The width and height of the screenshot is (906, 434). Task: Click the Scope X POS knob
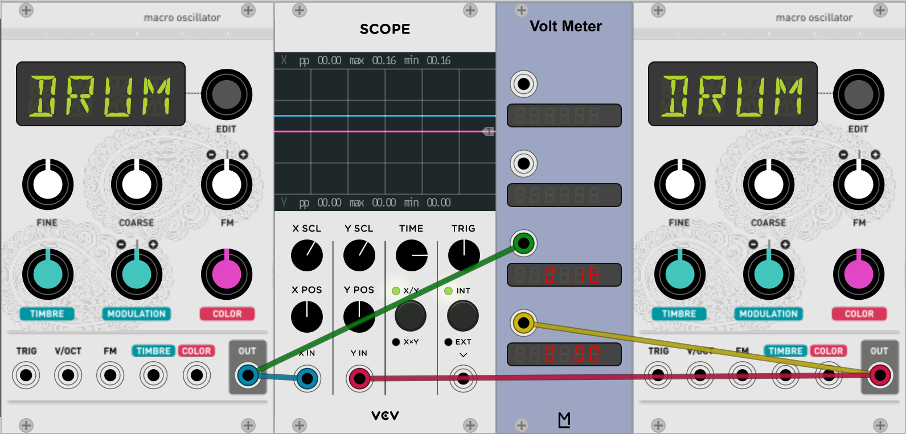click(307, 317)
